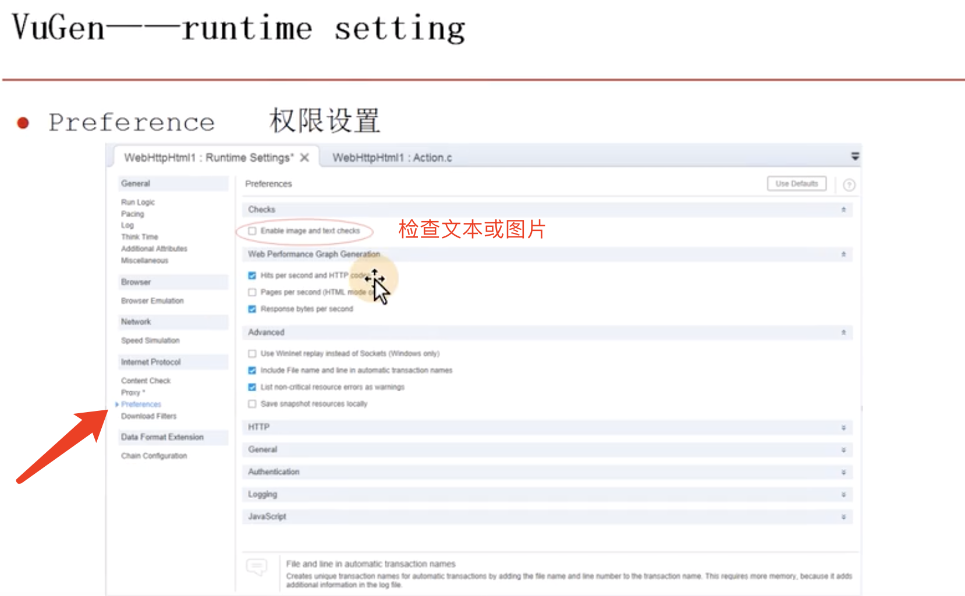Open Pacing settings
Screen dimensions: 965x596
coord(133,214)
